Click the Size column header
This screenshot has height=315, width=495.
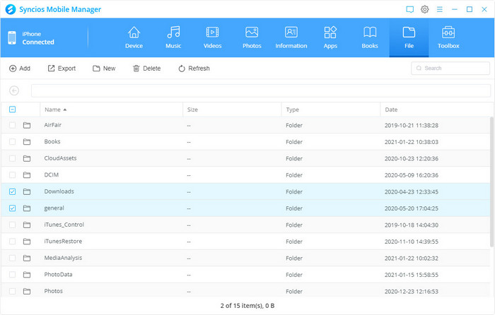coord(192,109)
